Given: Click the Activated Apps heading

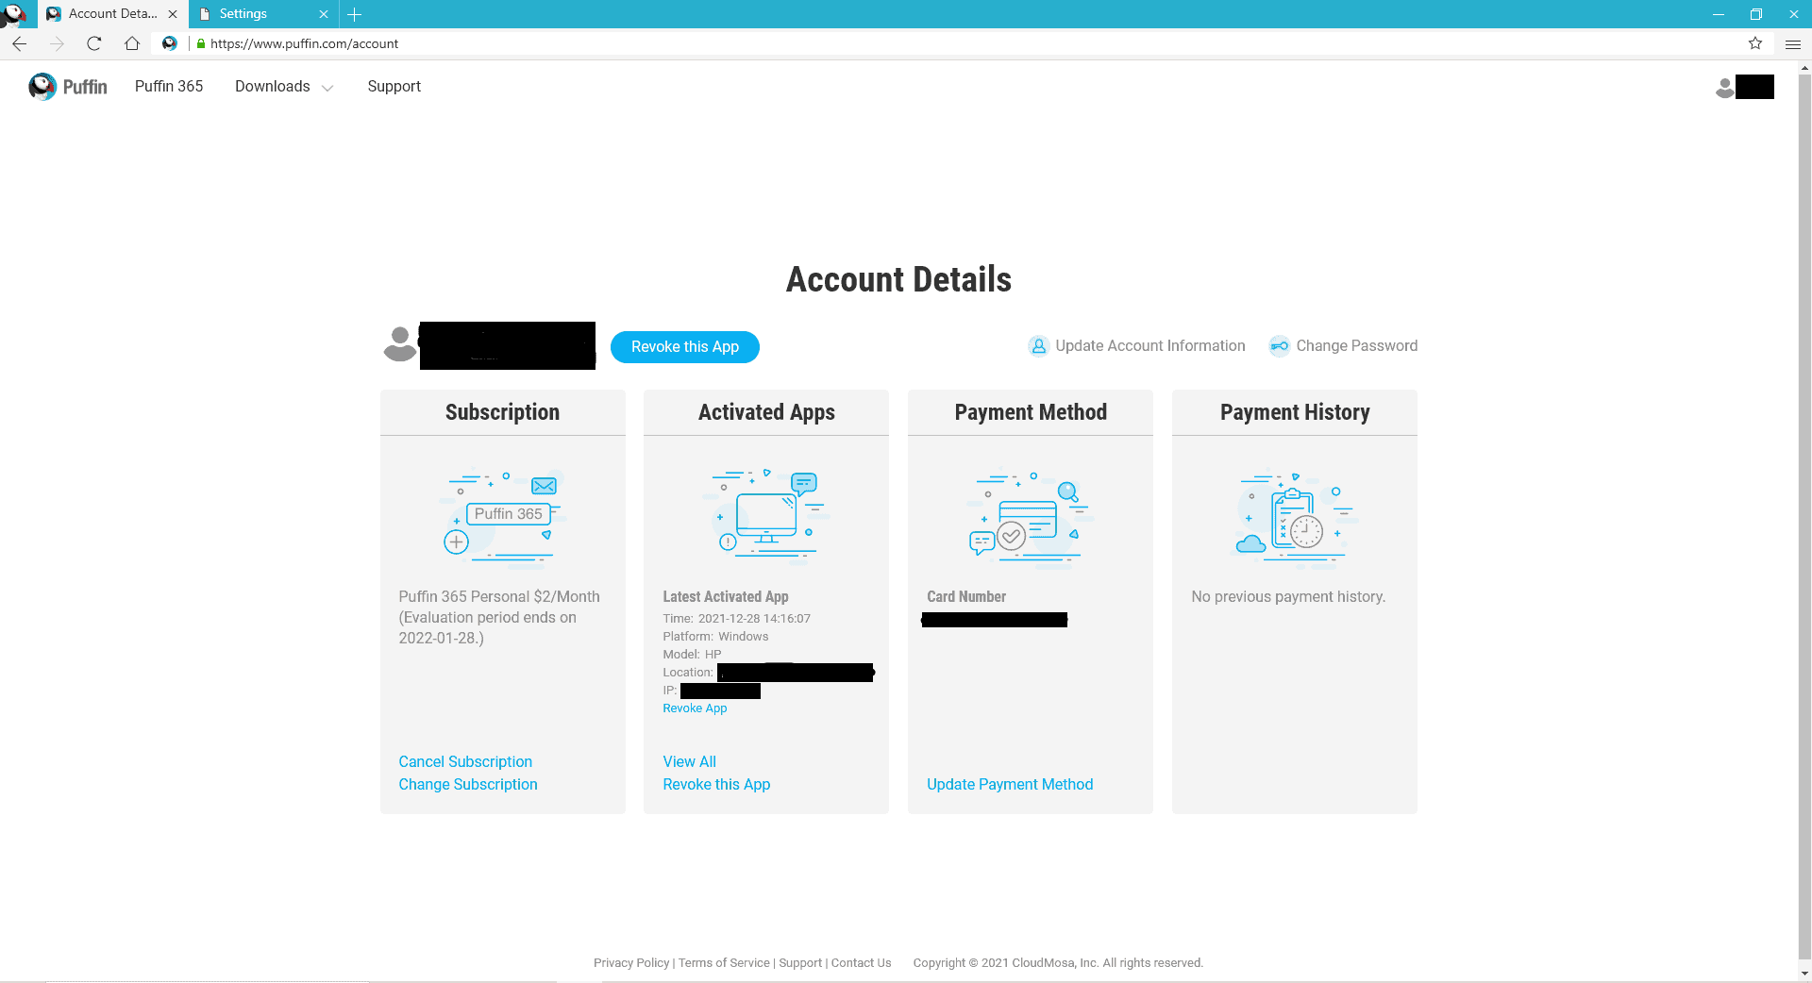Looking at the screenshot, I should [766, 412].
